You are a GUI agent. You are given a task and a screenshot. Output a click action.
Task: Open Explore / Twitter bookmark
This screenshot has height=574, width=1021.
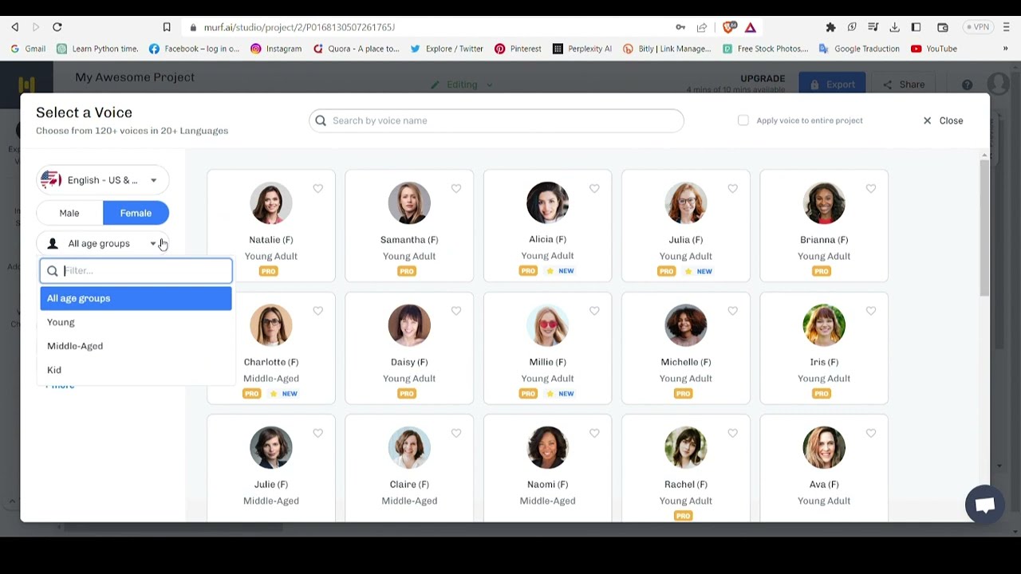[x=447, y=49]
